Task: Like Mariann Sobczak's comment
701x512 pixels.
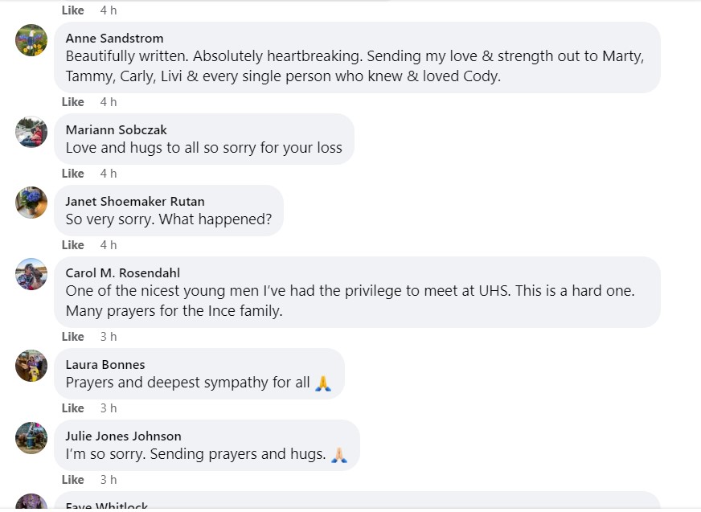Action: (73, 174)
